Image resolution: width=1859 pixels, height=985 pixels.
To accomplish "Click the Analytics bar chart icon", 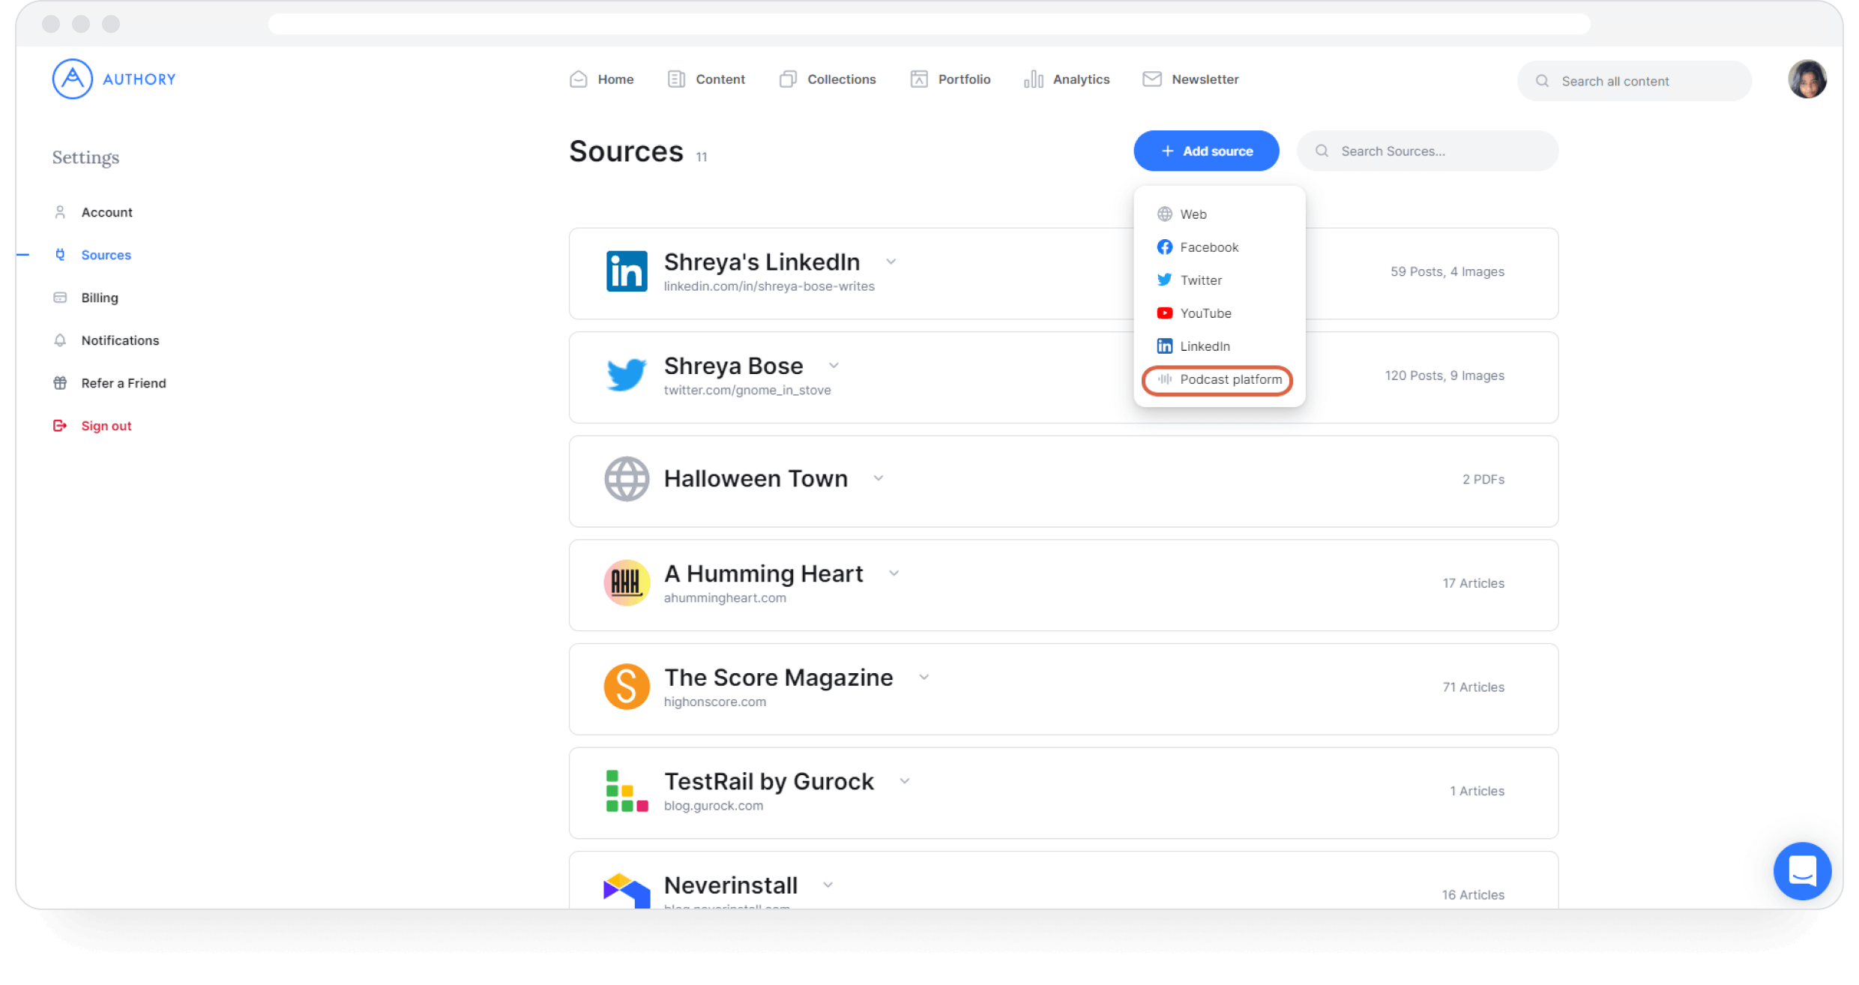I will tap(1034, 79).
